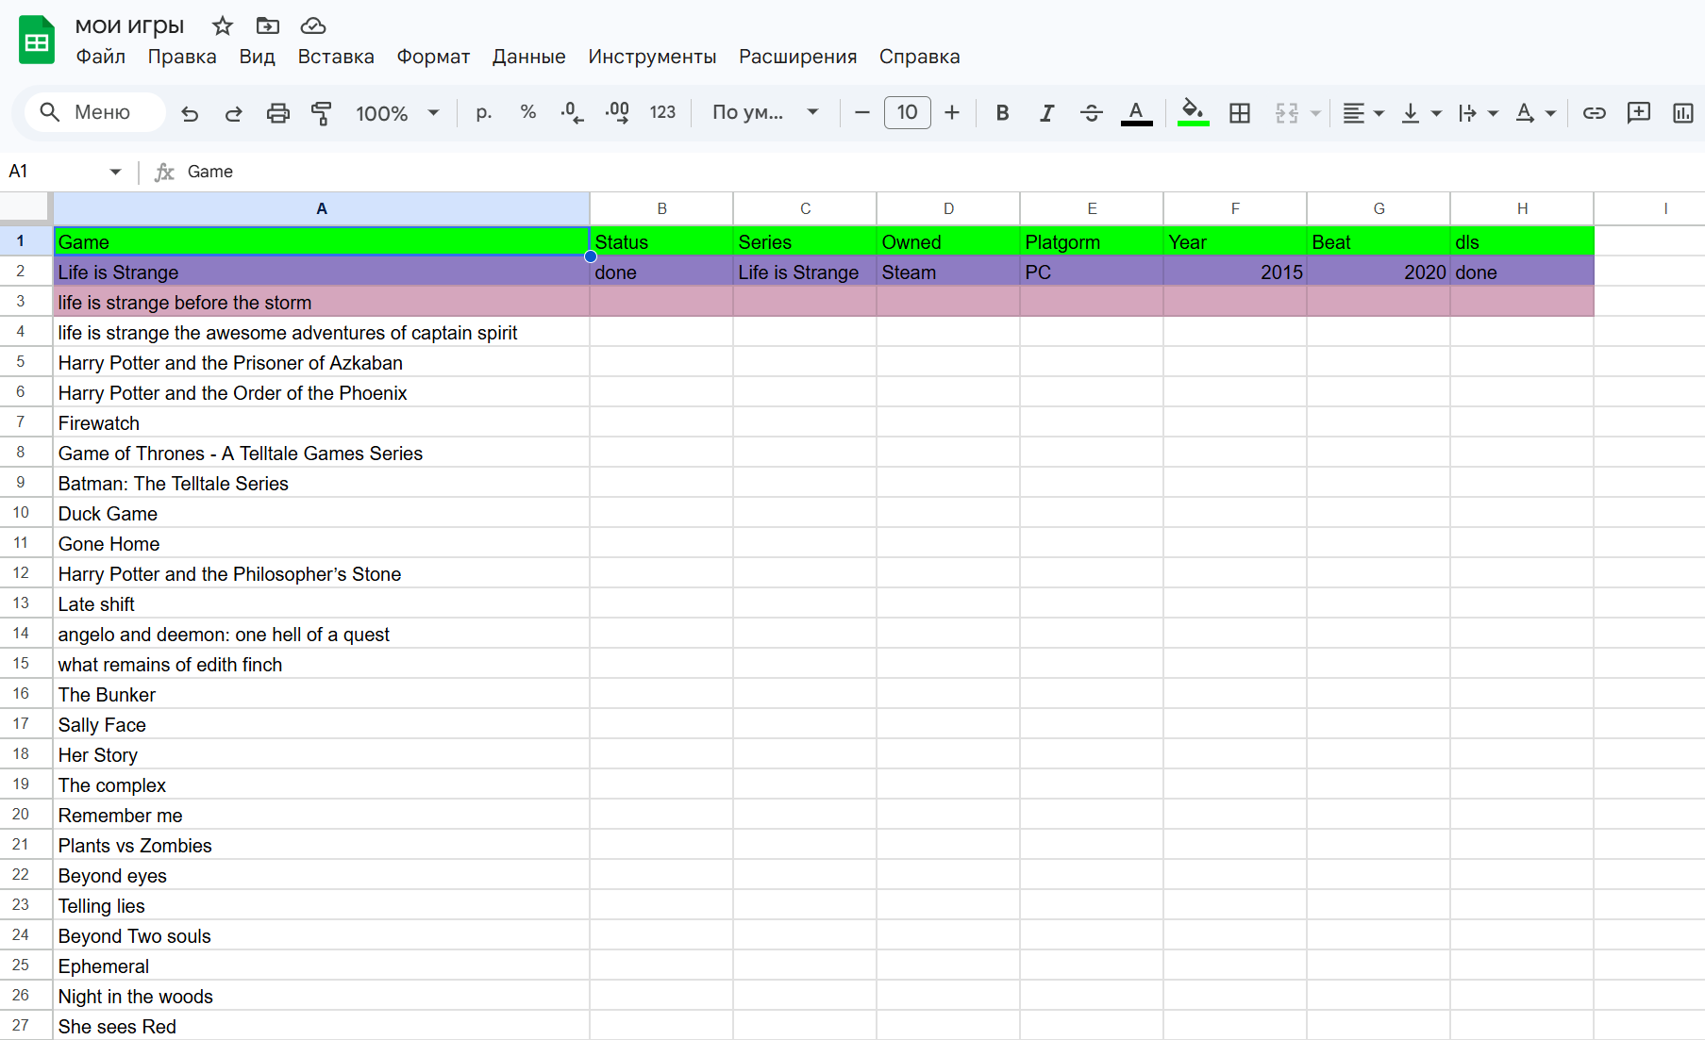The width and height of the screenshot is (1705, 1040).
Task: Toggle strikethrough formatting
Action: [x=1091, y=113]
